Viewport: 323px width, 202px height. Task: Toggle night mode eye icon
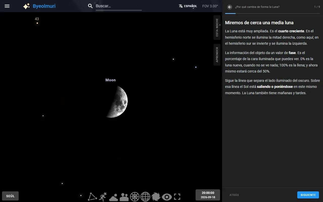pos(167,197)
